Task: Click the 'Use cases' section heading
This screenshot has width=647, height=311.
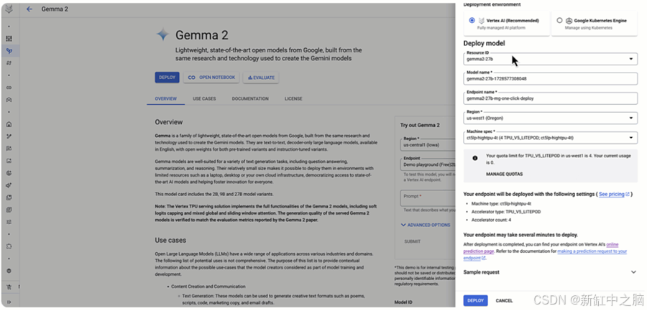Action: coord(170,240)
